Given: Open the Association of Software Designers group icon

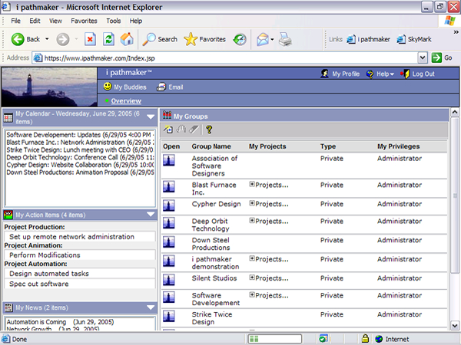Looking at the screenshot, I should pos(169,160).
